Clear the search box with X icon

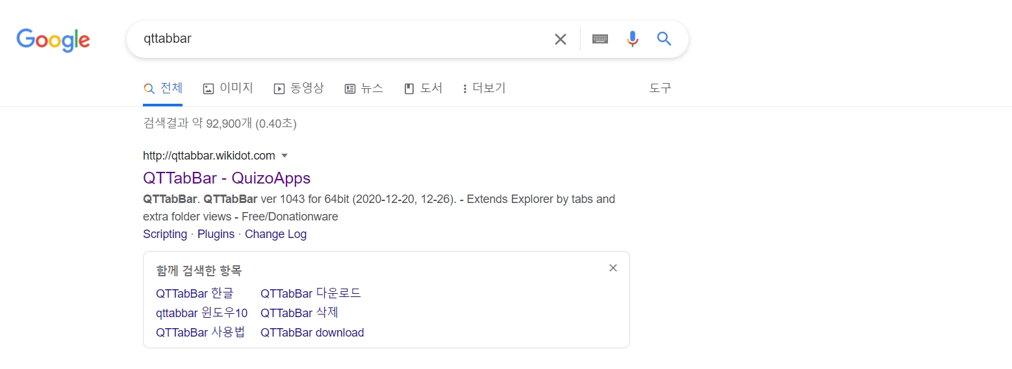[561, 39]
